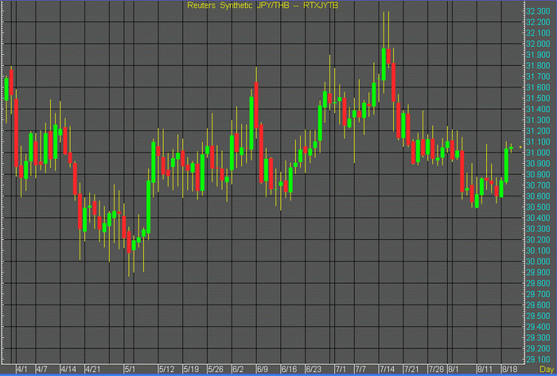The width and height of the screenshot is (557, 376).
Task: Click the 29.100 price label
Action: 538,359
